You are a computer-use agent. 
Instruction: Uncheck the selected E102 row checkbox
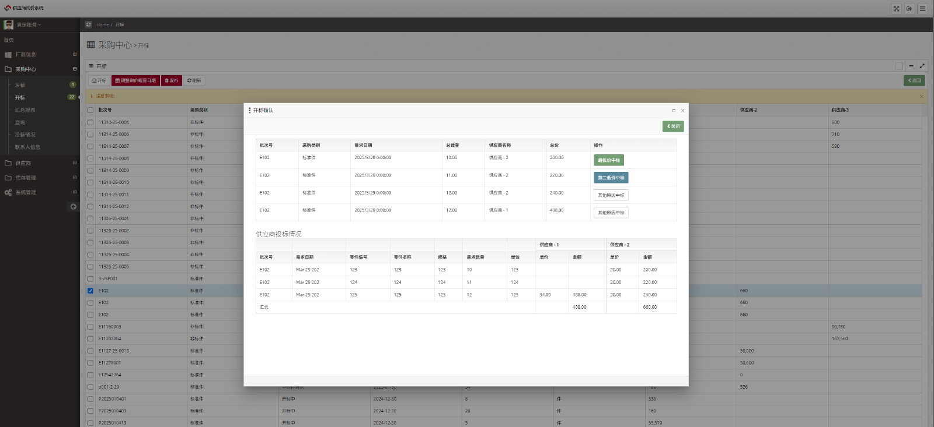click(x=90, y=291)
